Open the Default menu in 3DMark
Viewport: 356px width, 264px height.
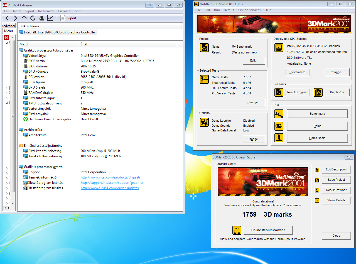(x=229, y=10)
